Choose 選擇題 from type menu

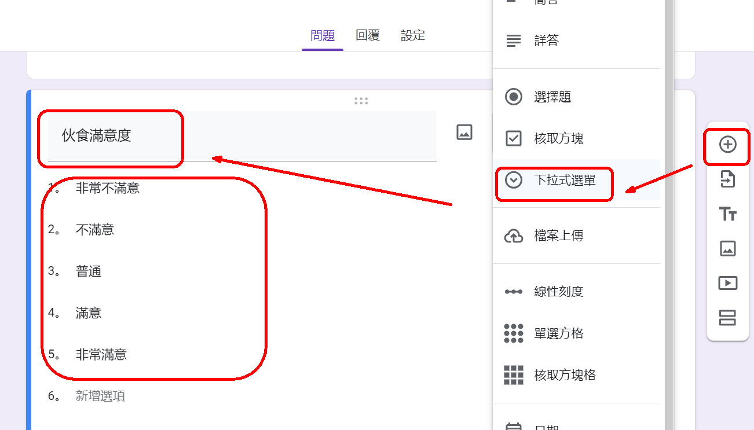[x=552, y=97]
